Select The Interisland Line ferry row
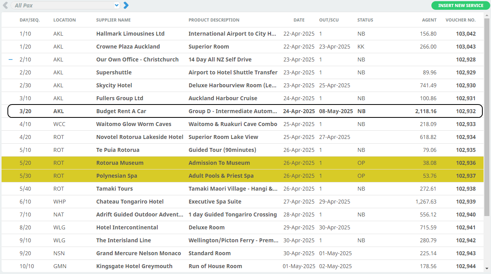Image resolution: width=491 pixels, height=274 pixels. (124, 240)
